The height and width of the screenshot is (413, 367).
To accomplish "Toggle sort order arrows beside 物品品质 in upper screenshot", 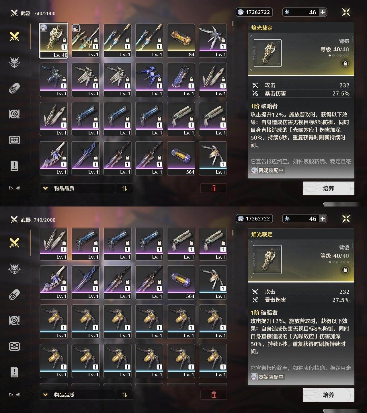I will coord(124,188).
